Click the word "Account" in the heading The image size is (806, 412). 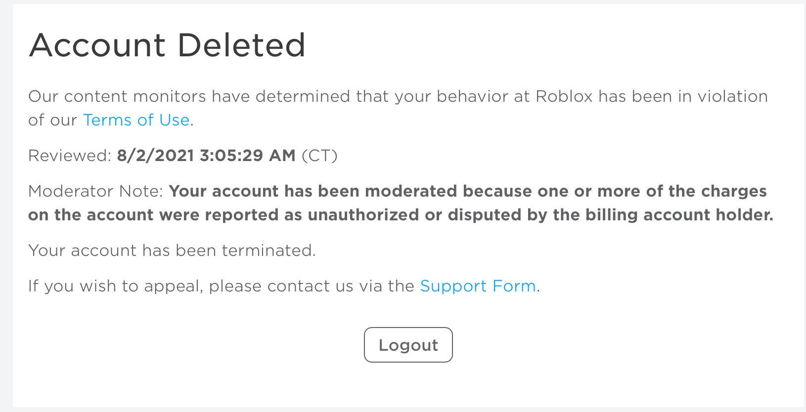(97, 45)
